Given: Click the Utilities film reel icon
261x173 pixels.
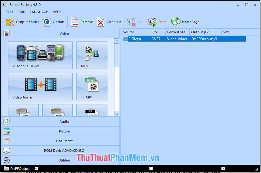Looking at the screenshot, I should point(7,160).
